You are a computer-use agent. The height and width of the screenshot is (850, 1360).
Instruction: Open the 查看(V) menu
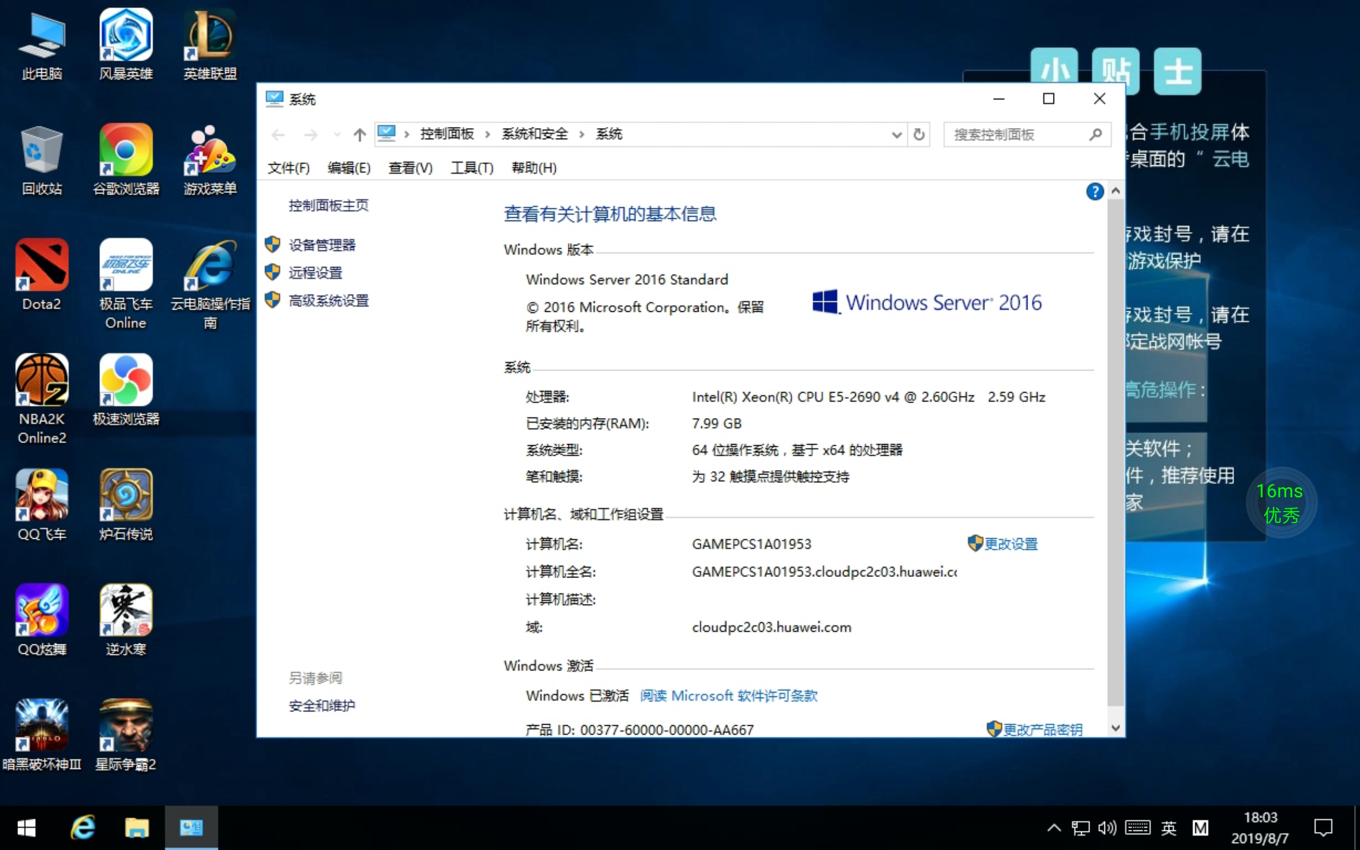(x=410, y=167)
